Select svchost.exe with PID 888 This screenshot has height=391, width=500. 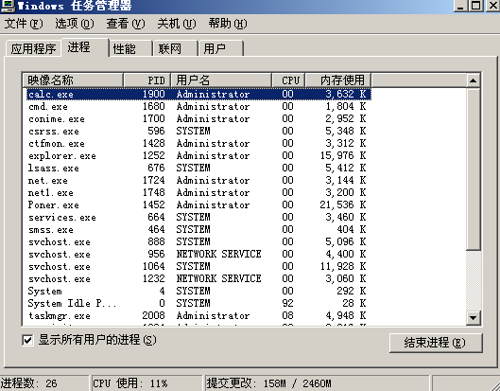click(x=198, y=241)
